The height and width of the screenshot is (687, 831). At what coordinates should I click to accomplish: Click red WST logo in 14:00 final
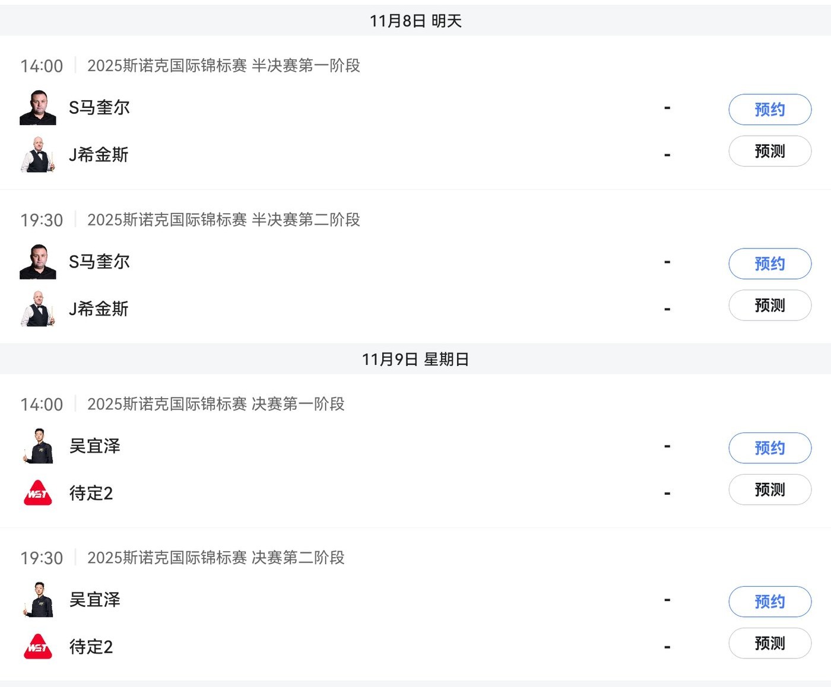coord(38,493)
